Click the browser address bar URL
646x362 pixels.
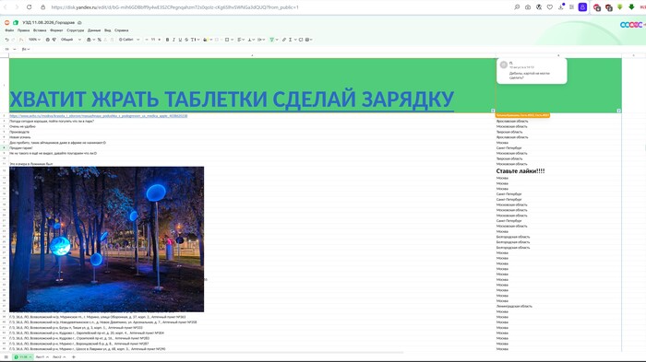pos(175,7)
